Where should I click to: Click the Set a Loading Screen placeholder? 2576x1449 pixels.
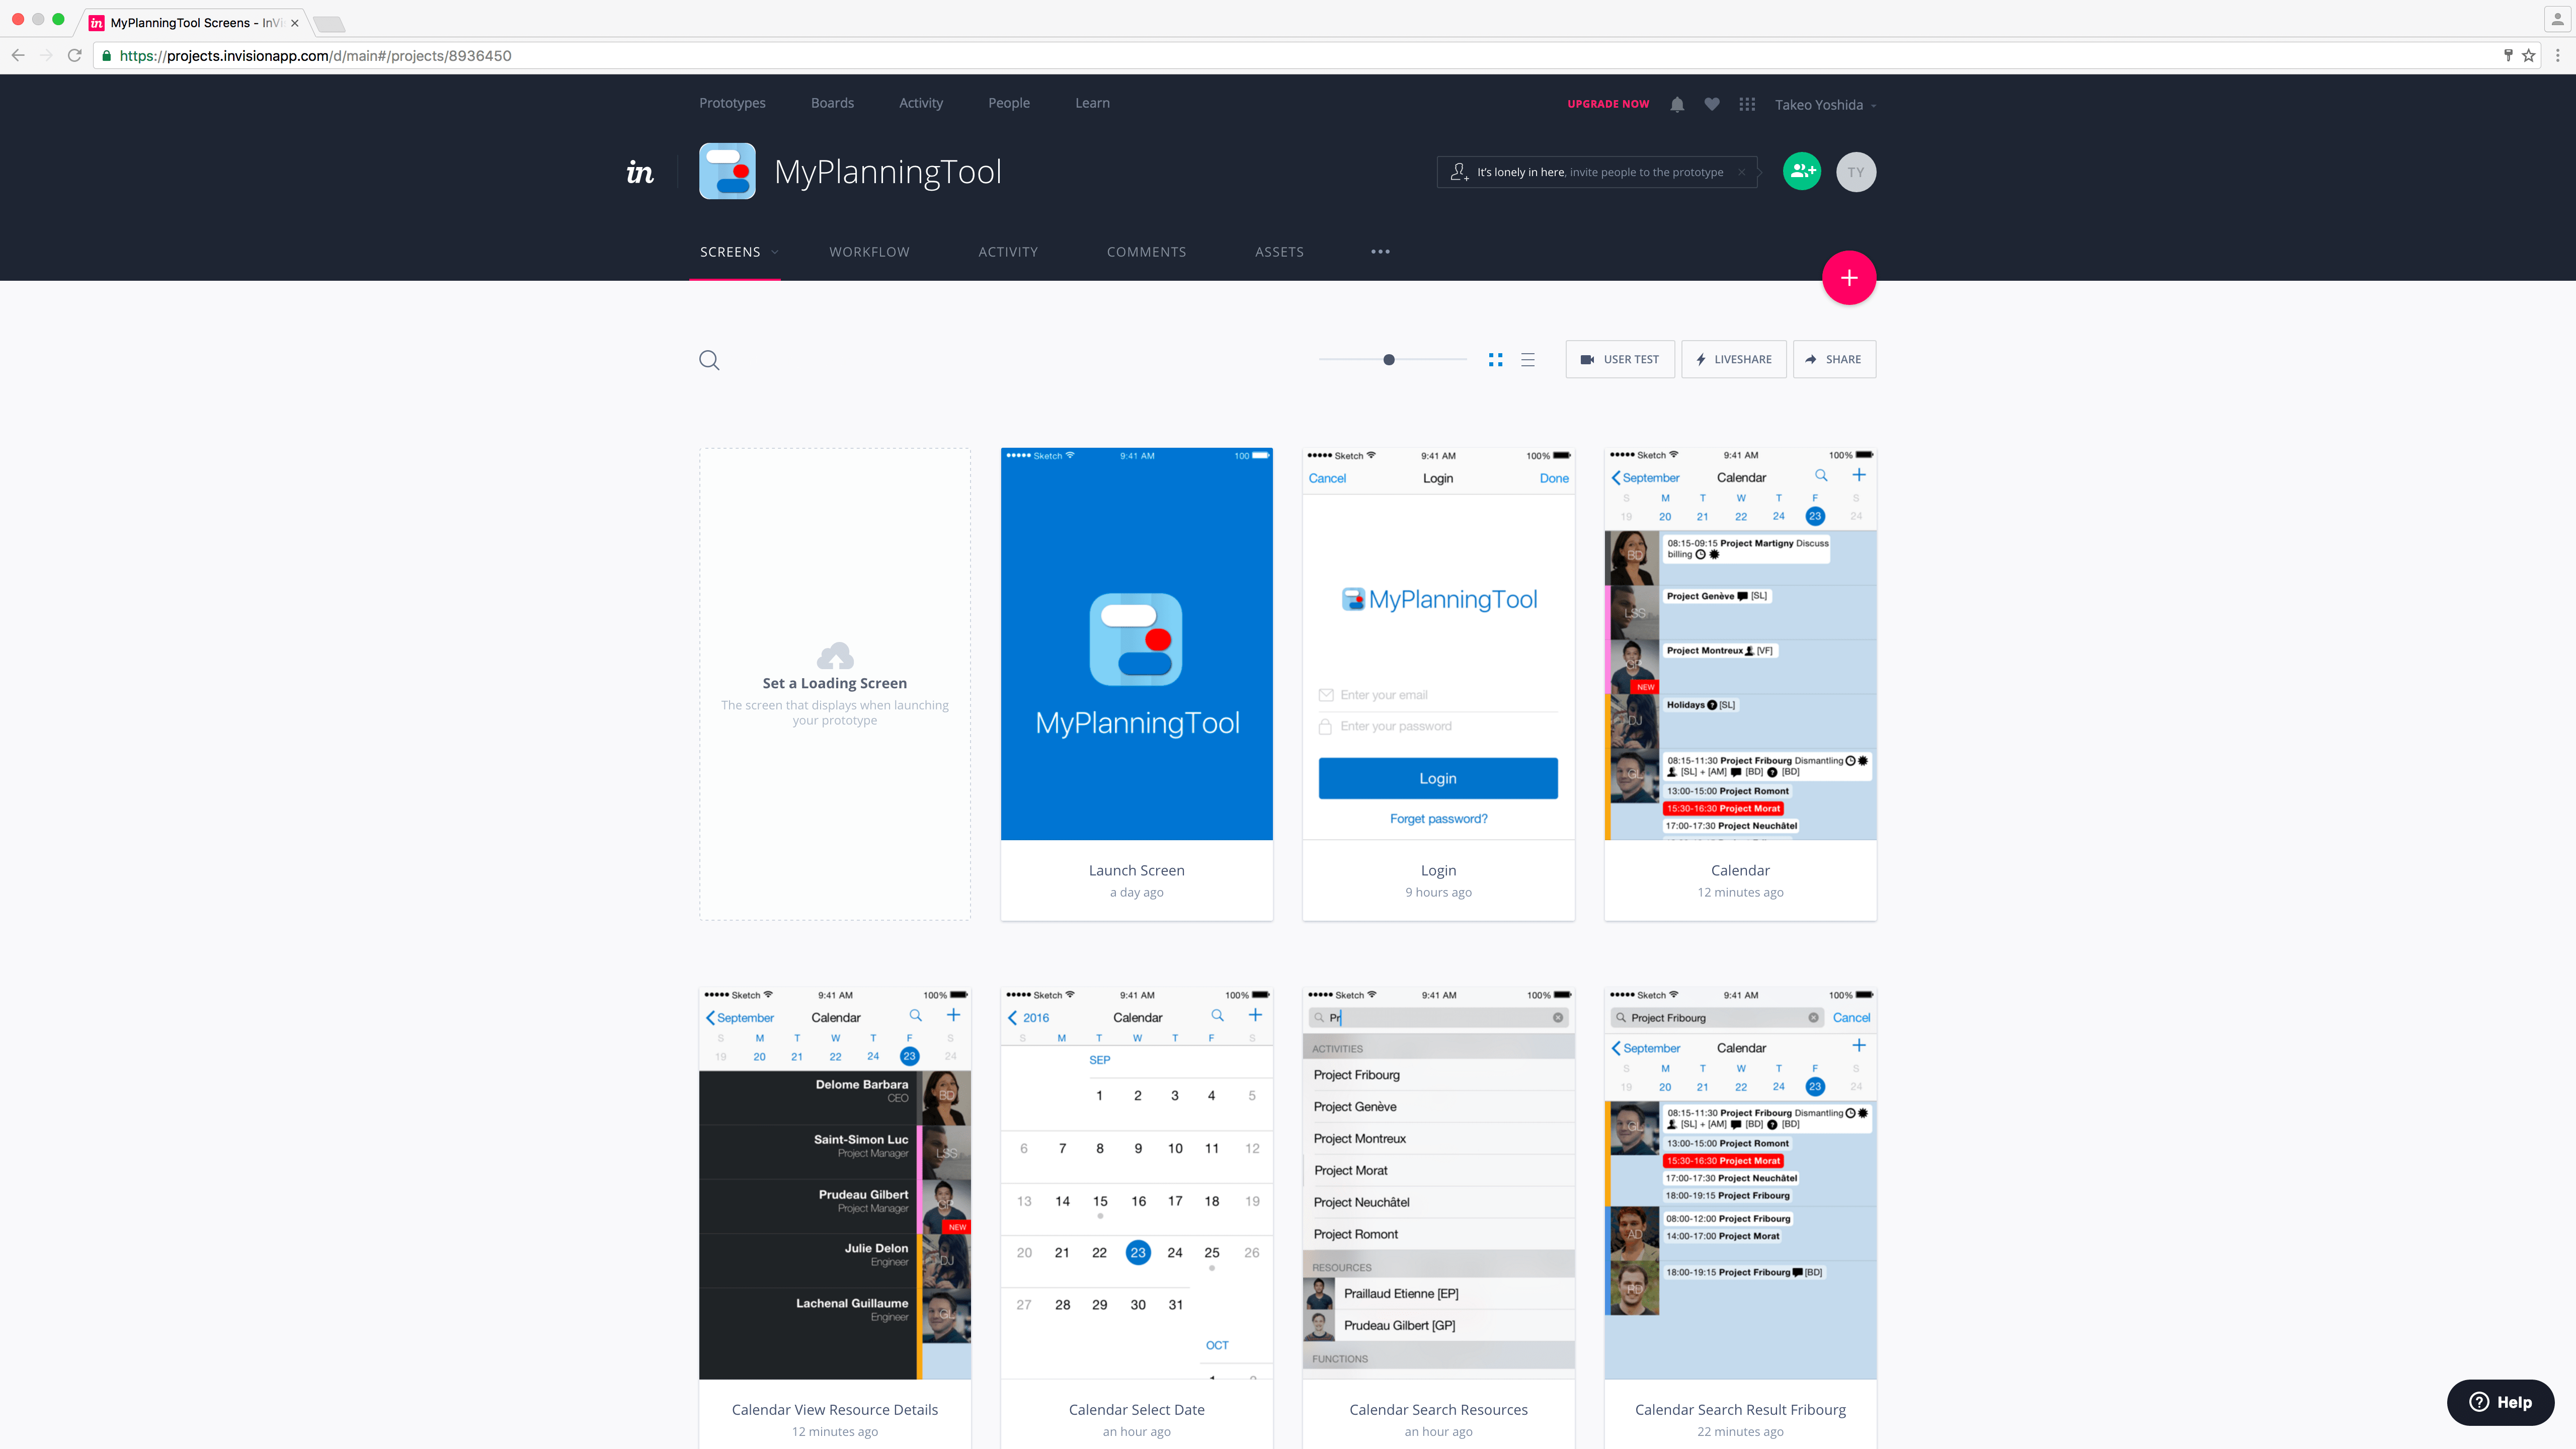coord(835,684)
